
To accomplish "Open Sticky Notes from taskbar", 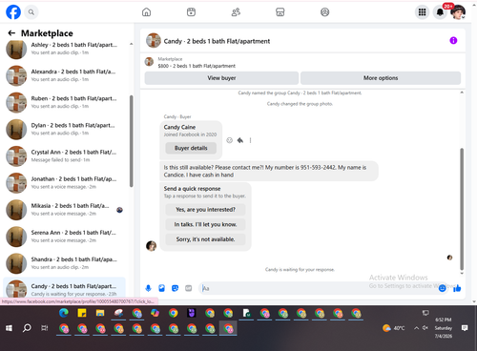I will pyautogui.click(x=82, y=313).
